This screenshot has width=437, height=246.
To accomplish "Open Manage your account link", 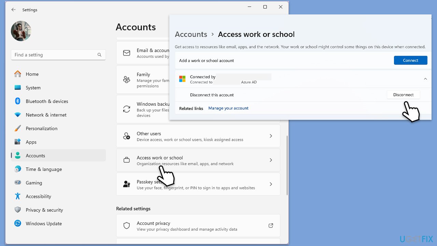I will (x=228, y=108).
